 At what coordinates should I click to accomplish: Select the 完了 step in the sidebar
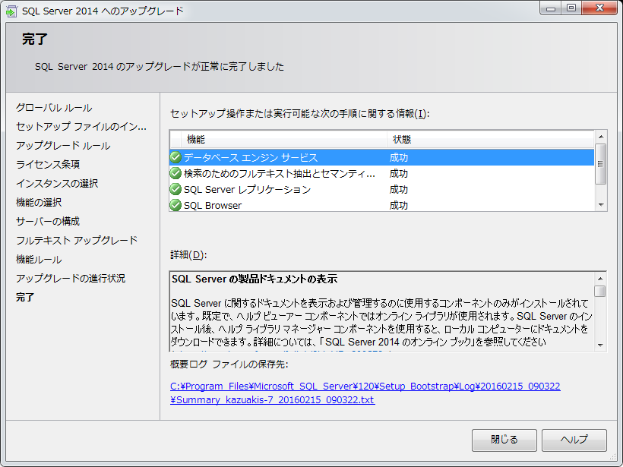coord(25,298)
